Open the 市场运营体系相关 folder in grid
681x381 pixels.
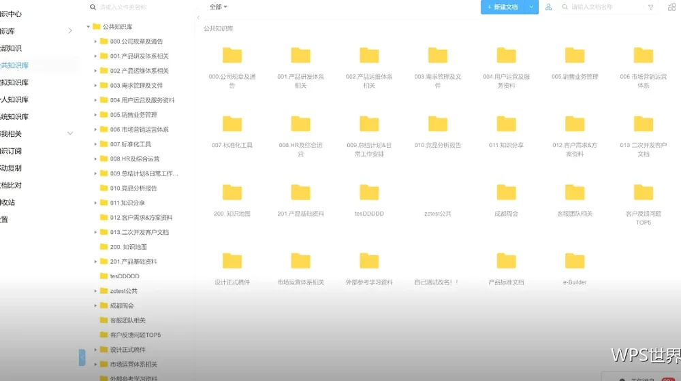click(x=300, y=261)
